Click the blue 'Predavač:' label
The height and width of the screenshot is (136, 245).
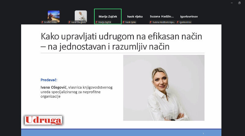(x=49, y=80)
